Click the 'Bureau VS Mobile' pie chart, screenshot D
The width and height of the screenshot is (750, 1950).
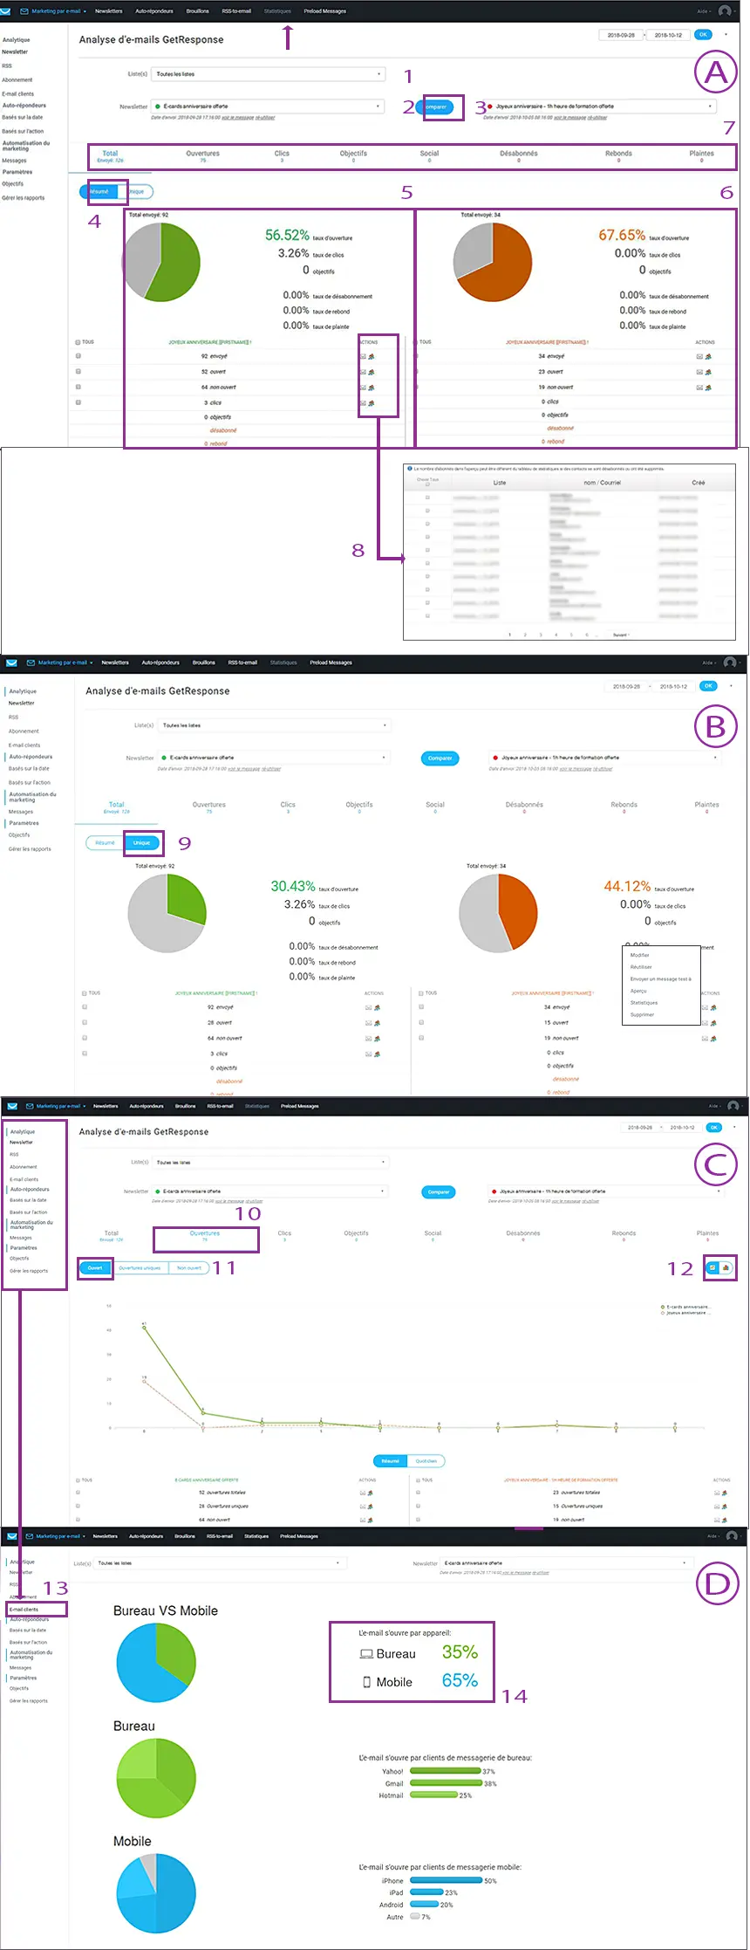156,1663
